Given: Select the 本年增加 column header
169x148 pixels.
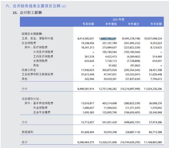Looking at the screenshot, I should (111, 24).
